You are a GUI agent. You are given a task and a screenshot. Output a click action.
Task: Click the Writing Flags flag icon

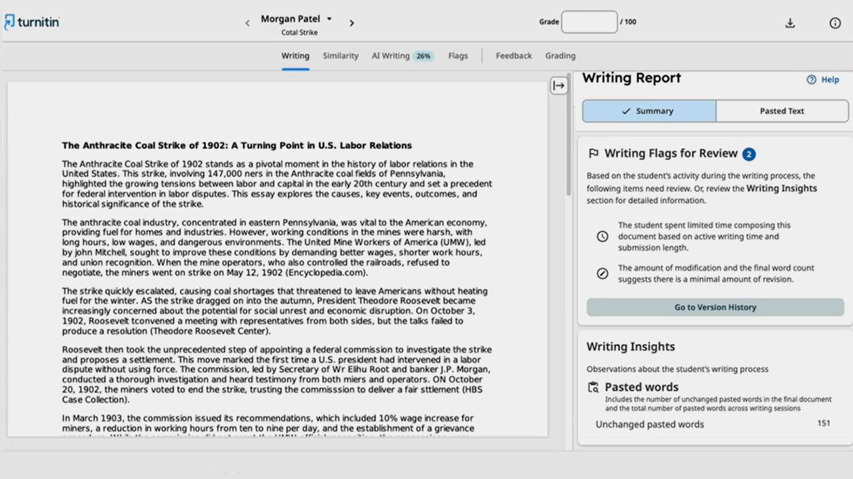tap(593, 153)
